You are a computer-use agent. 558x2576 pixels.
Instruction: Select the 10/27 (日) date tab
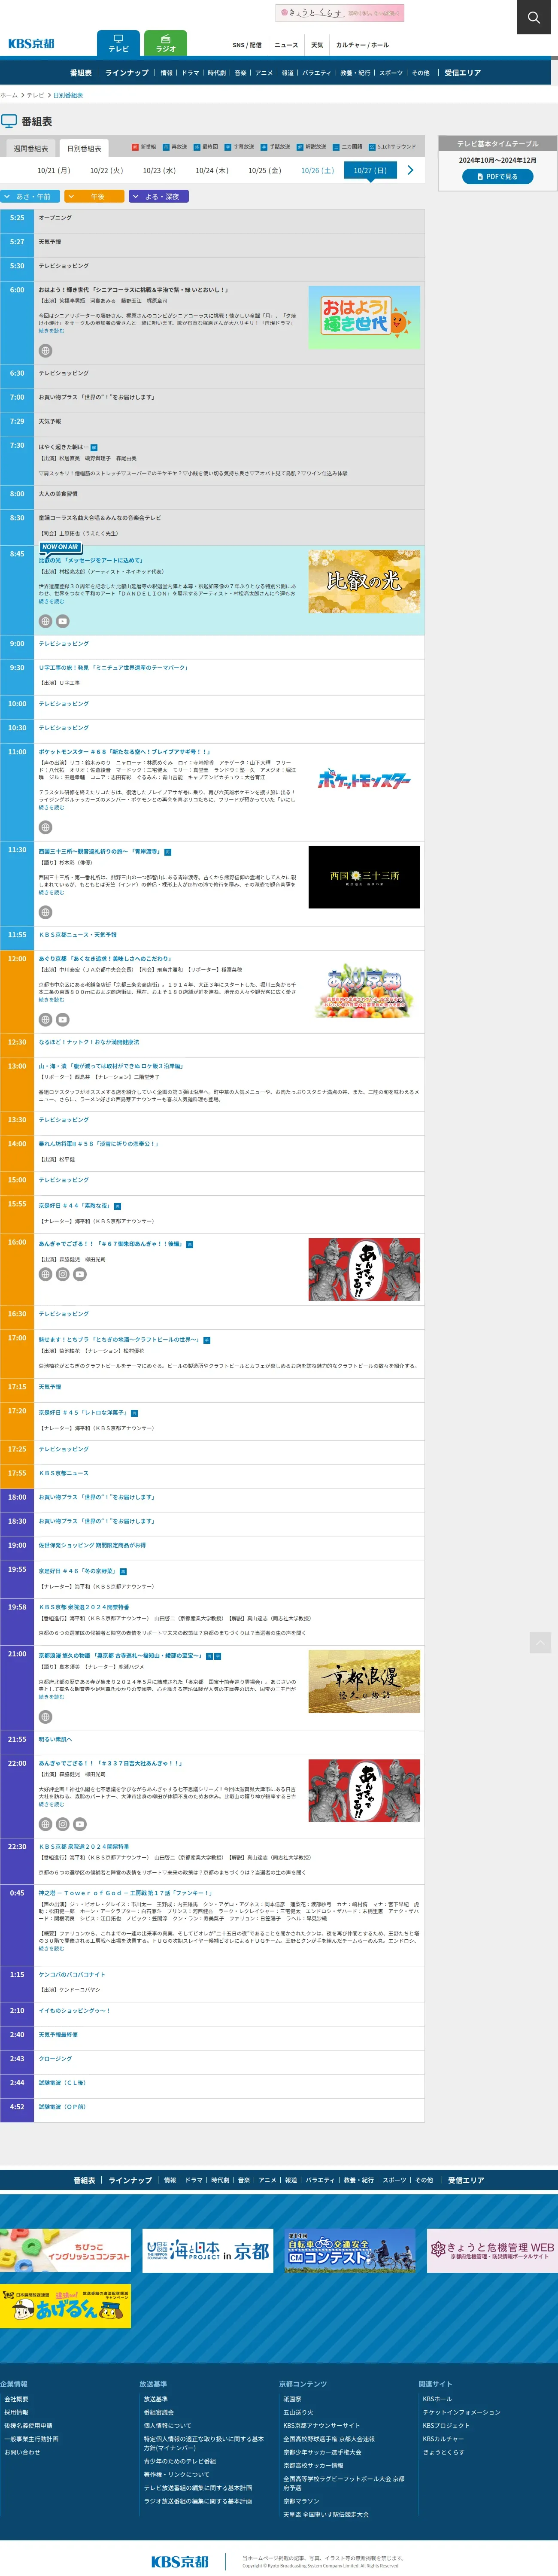coord(370,171)
